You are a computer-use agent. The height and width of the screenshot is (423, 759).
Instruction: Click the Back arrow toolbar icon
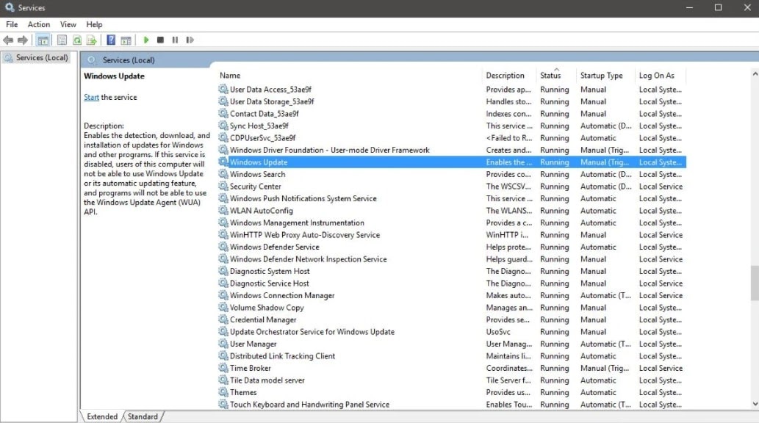pos(8,40)
